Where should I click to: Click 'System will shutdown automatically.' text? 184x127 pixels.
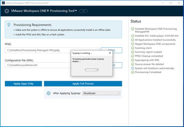pos(155,68)
